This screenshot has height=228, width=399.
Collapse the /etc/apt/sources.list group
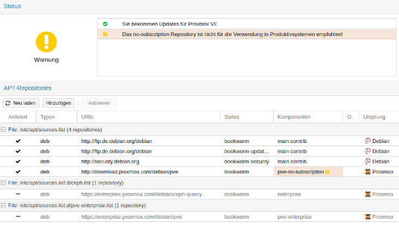(4, 130)
